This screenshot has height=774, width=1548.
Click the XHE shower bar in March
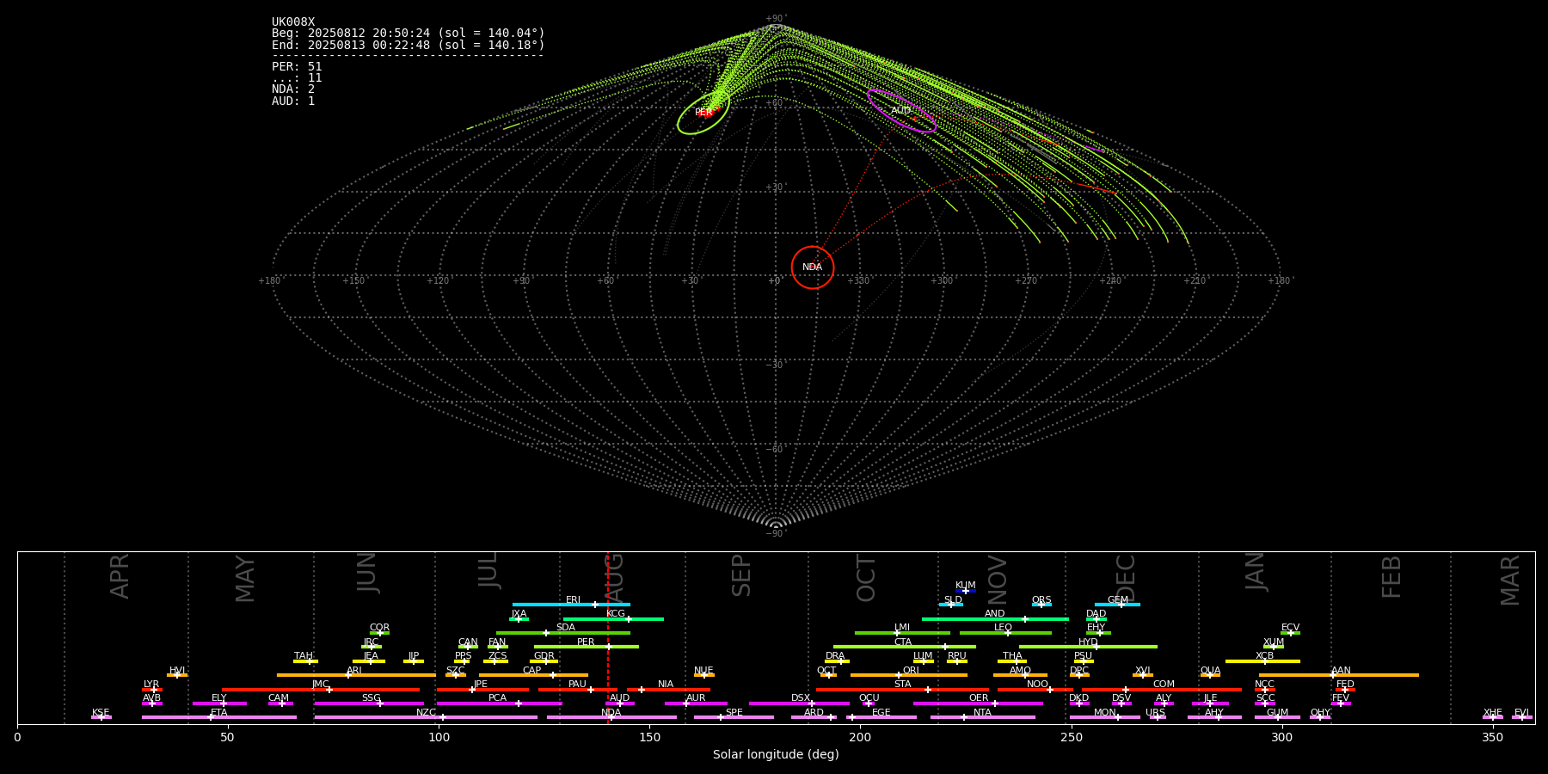click(x=1493, y=717)
